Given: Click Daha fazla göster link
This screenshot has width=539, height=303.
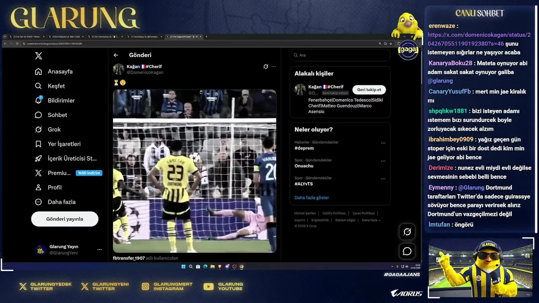Looking at the screenshot, I should 312,198.
